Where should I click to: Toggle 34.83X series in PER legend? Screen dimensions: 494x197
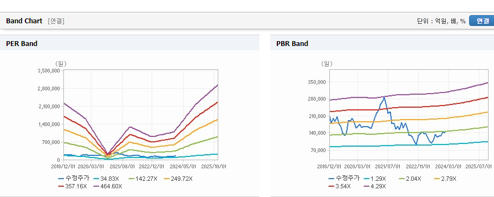106,179
